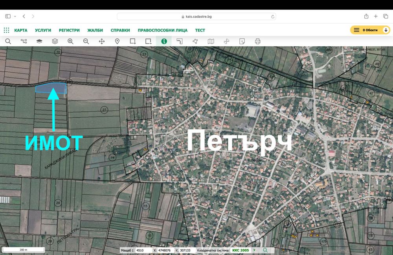393x255 pixels.
Task: Open the СПРАВКИ menu
Action: (120, 30)
